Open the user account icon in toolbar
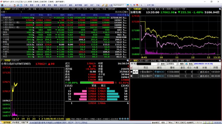The height and width of the screenshot is (124, 222). click(14, 5)
